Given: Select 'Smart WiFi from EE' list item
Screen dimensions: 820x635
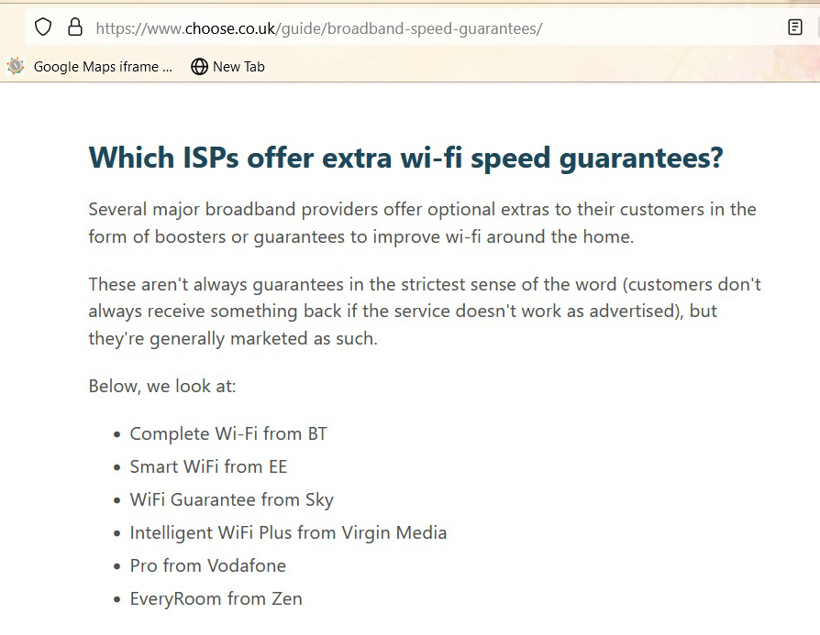Looking at the screenshot, I should [x=208, y=466].
